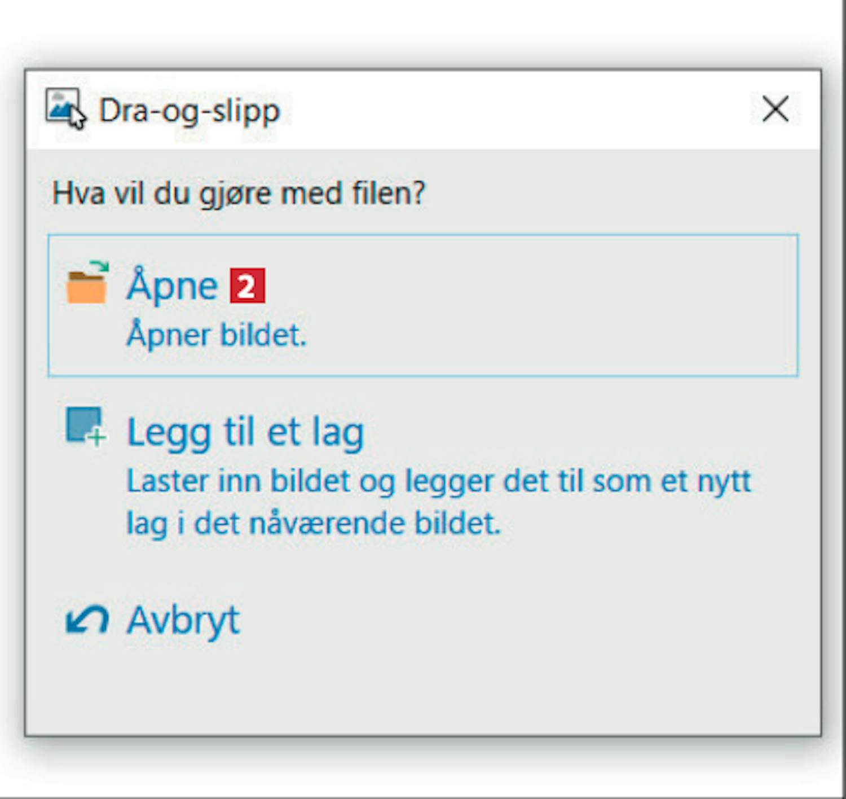Viewport: 846px width, 799px height.
Task: Select the "Åpne" heading text
Action: point(173,286)
